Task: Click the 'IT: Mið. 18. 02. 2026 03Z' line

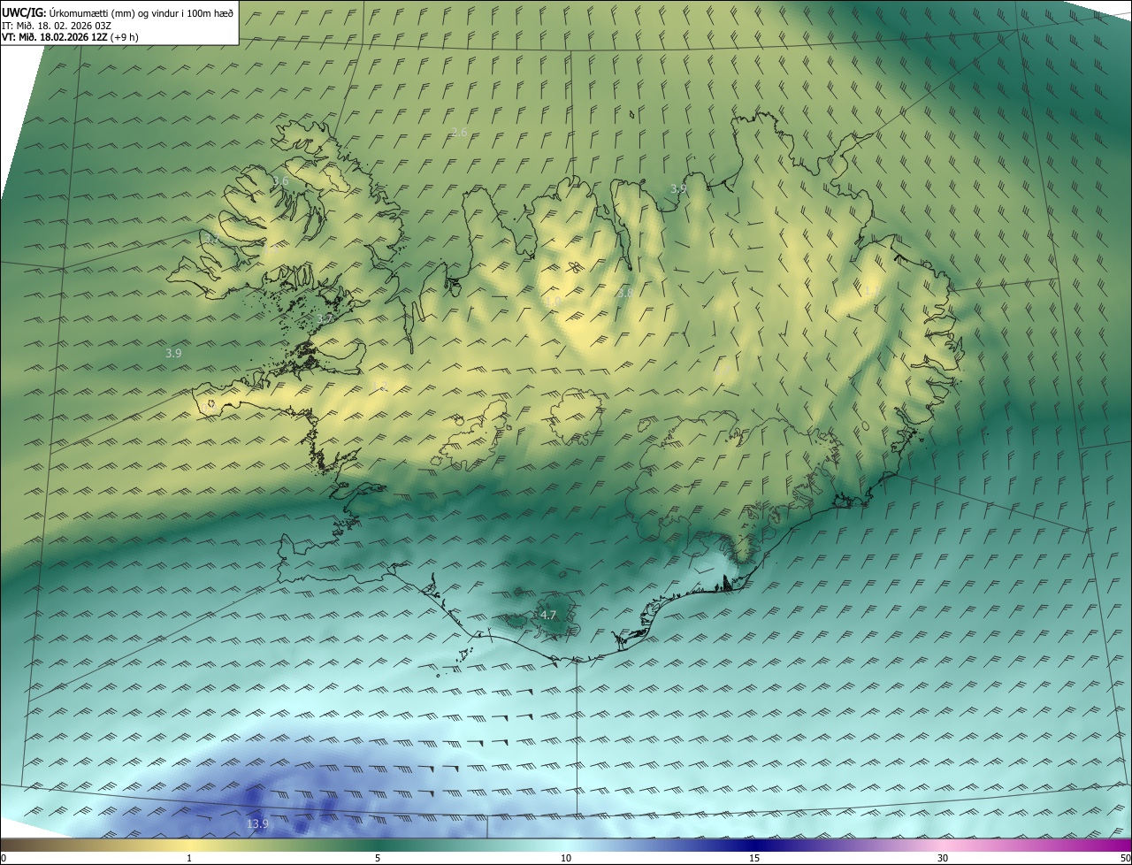Action: point(56,25)
